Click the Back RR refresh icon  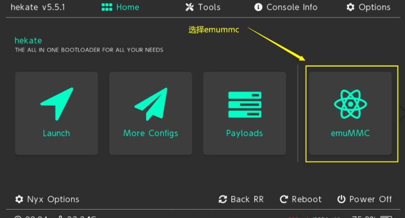(223, 199)
